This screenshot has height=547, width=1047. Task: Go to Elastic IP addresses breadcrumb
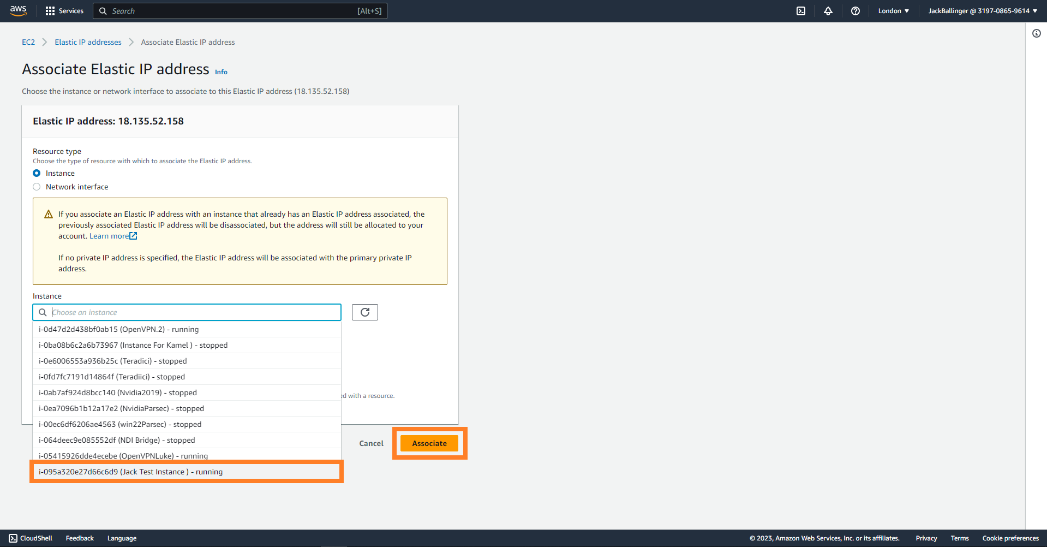point(88,42)
